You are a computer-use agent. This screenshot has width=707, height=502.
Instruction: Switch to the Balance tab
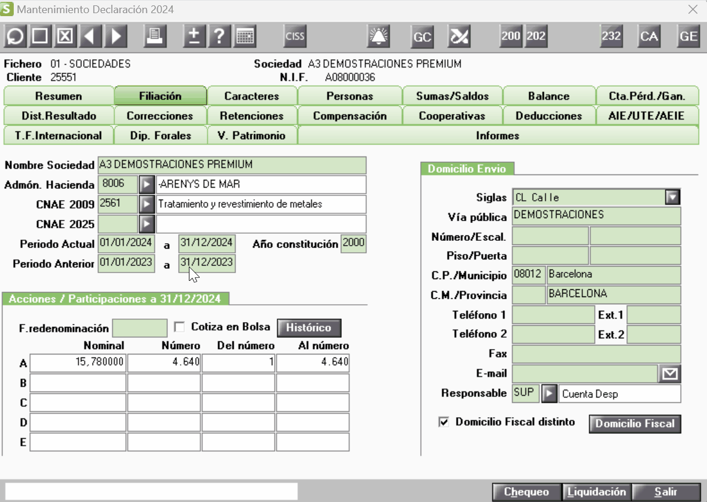coord(549,96)
